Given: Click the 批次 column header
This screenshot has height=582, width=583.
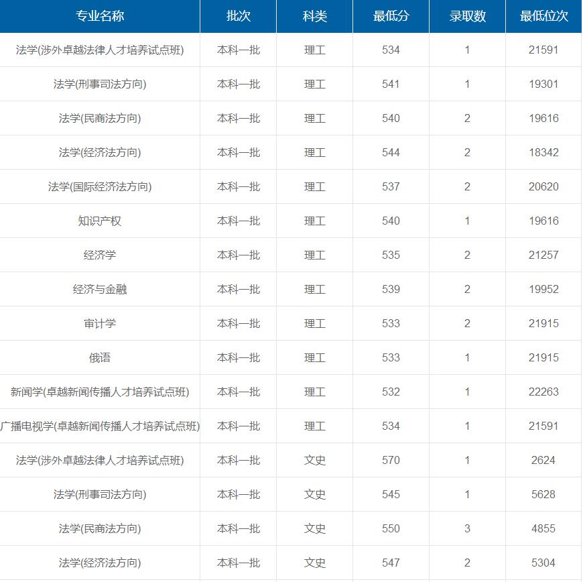Looking at the screenshot, I should [238, 16].
